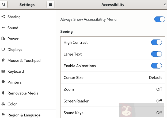Select the Color settings panel
This screenshot has width=167, height=118.
pos(12,104)
